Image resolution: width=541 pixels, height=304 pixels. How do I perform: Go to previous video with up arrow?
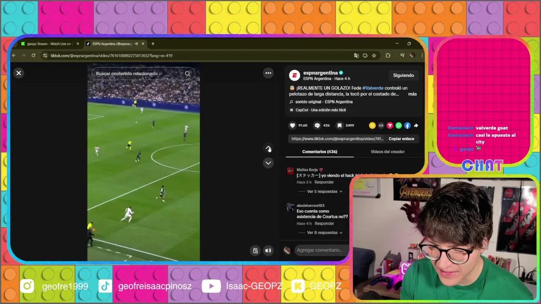(268, 148)
